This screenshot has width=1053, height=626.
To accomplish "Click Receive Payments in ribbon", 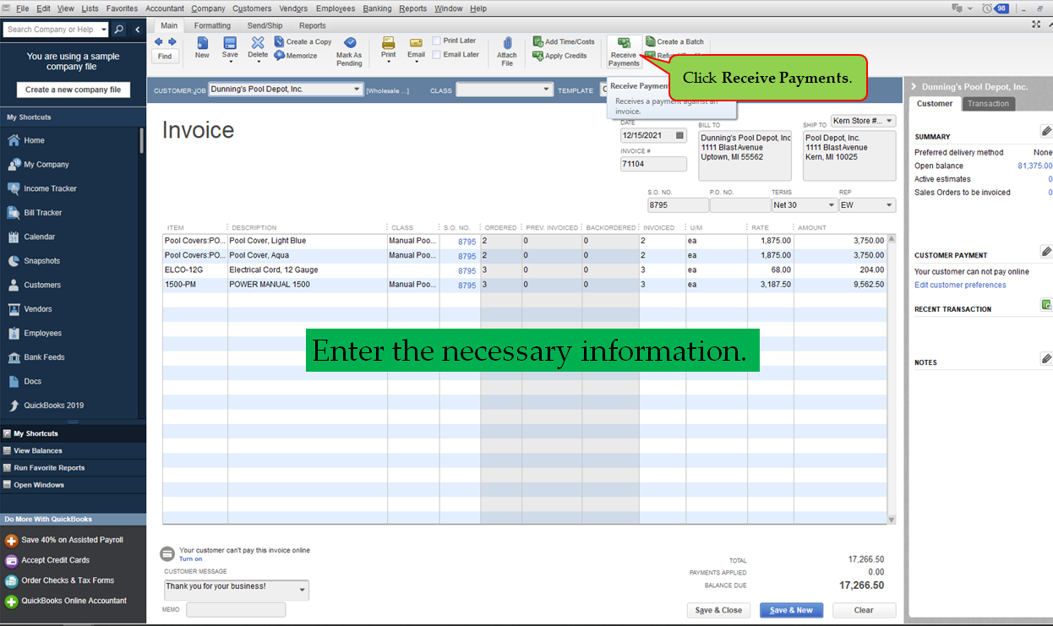I will pyautogui.click(x=624, y=52).
